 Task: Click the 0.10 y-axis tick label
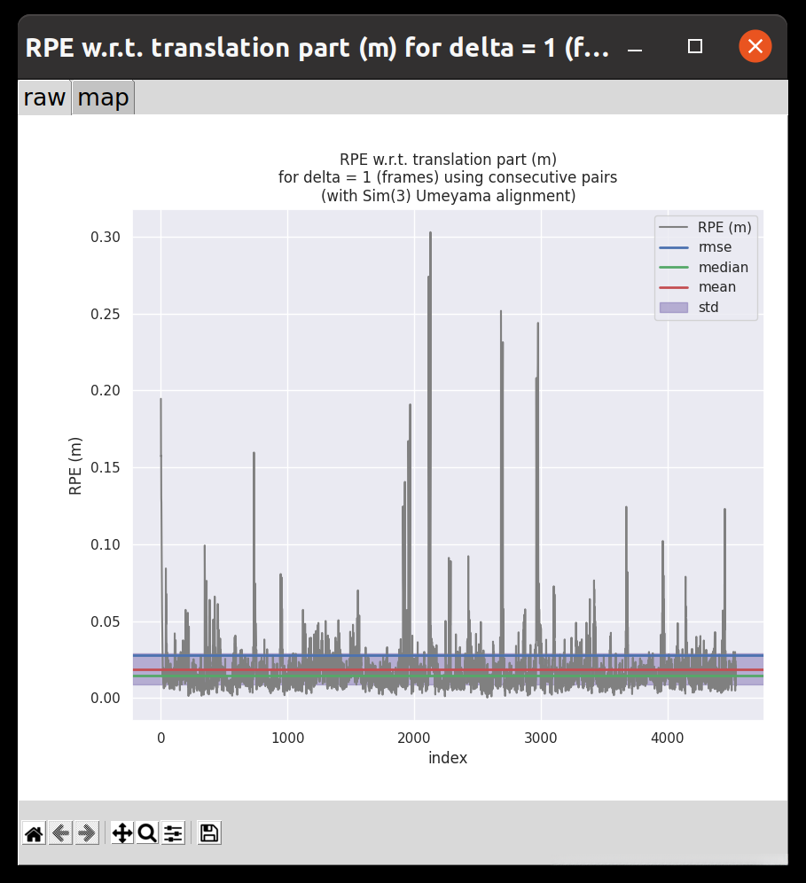(106, 544)
